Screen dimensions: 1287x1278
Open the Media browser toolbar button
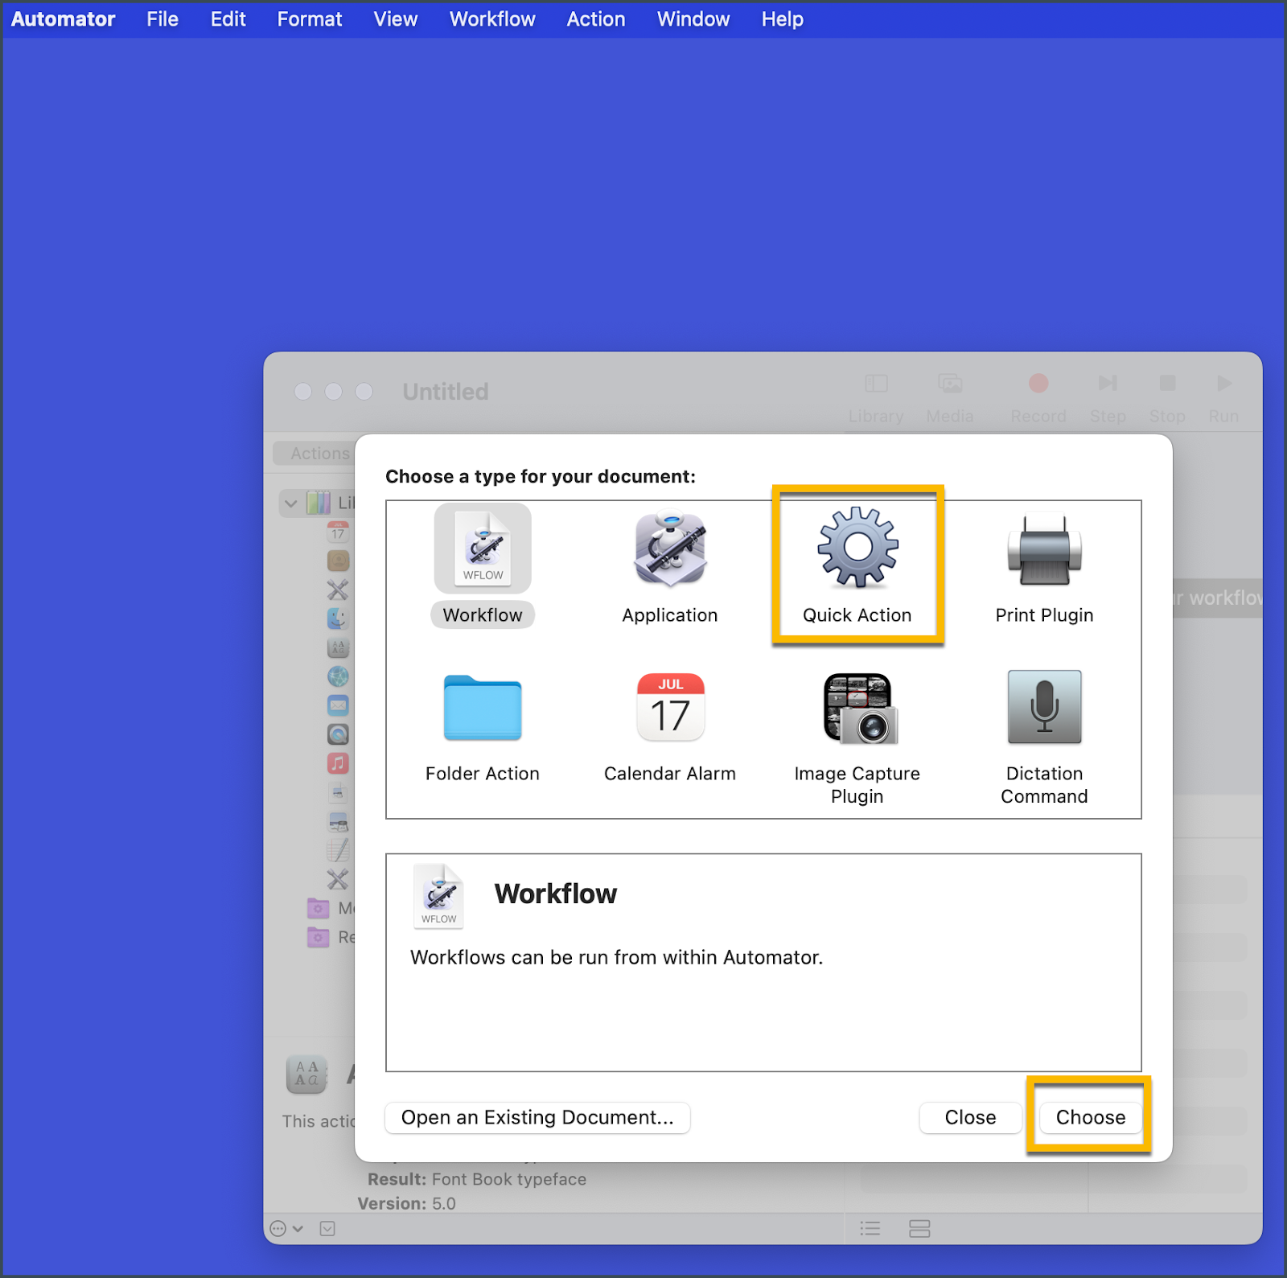coord(950,398)
